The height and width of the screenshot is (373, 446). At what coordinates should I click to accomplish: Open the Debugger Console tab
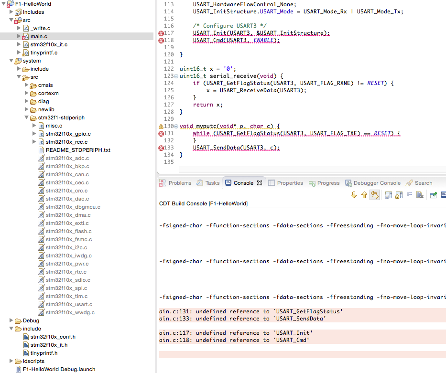coord(372,183)
